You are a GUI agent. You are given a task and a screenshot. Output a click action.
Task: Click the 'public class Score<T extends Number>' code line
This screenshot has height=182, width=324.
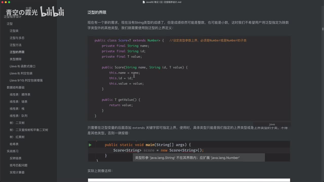pyautogui.click(x=129, y=40)
